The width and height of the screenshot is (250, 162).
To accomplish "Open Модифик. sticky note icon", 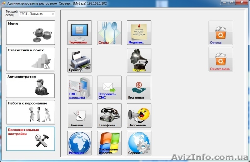I will (139, 33).
